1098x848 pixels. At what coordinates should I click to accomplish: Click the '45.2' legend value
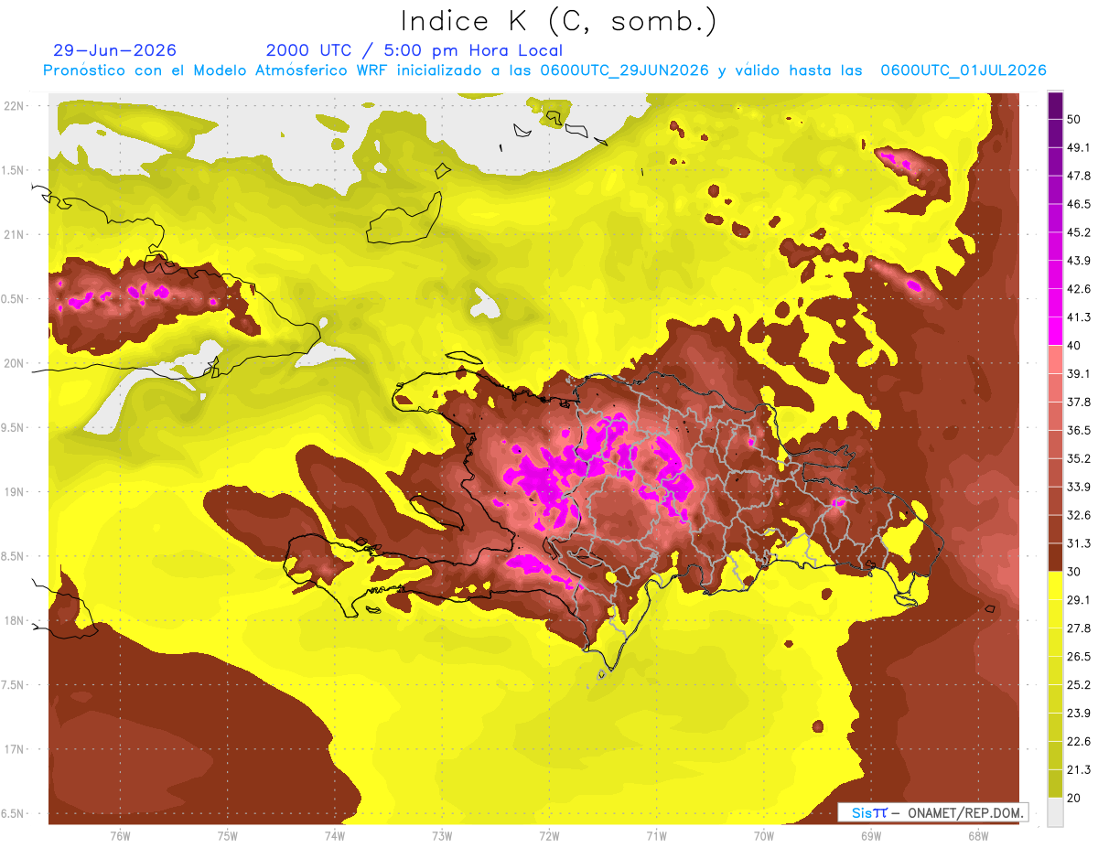point(1079,232)
